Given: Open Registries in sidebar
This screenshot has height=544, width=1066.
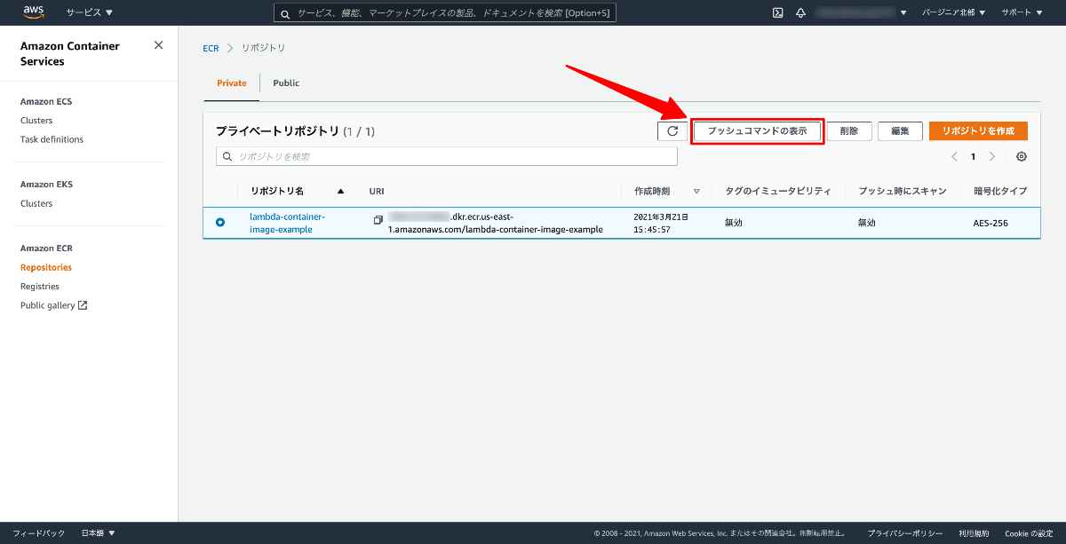Looking at the screenshot, I should [40, 287].
